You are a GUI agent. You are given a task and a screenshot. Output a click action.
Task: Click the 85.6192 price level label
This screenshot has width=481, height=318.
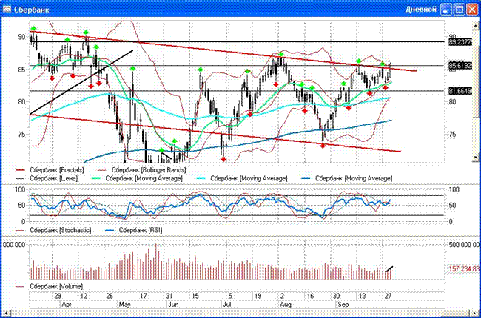[x=460, y=65]
